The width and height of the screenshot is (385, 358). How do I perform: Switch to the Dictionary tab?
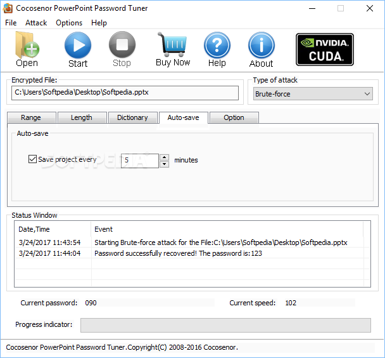coord(133,117)
